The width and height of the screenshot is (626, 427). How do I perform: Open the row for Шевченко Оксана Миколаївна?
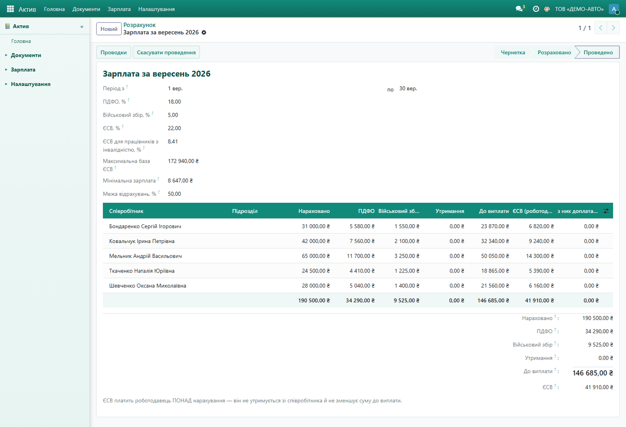click(x=358, y=286)
